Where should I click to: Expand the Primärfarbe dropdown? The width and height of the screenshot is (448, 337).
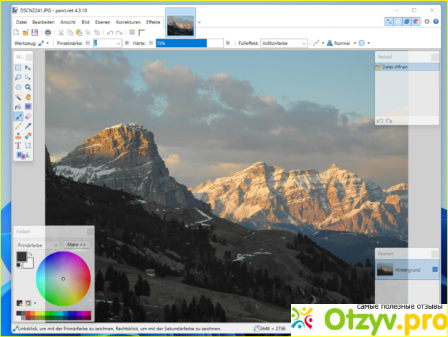(x=38, y=245)
